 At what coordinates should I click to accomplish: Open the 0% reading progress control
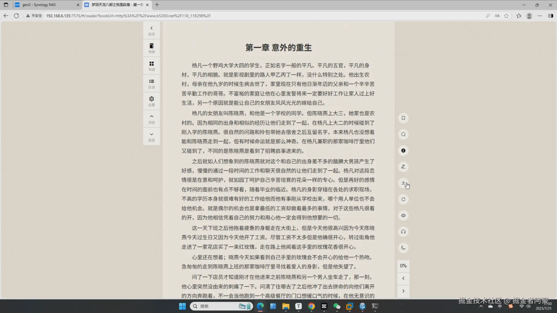[403, 265]
